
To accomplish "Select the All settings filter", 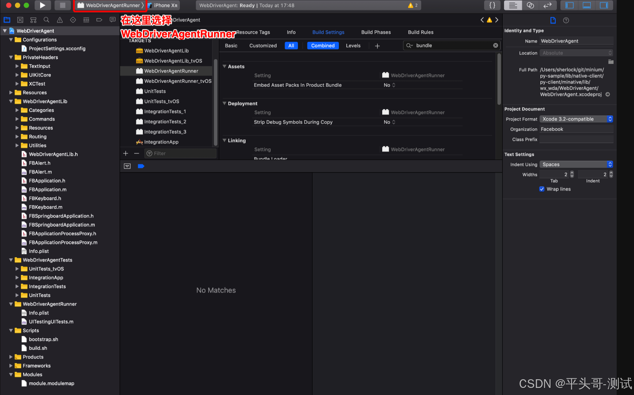I will pyautogui.click(x=291, y=46).
